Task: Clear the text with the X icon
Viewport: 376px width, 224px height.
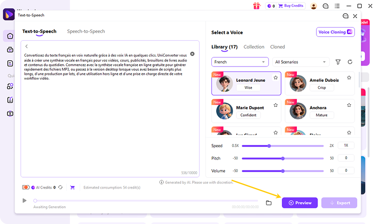Action: coord(192,54)
